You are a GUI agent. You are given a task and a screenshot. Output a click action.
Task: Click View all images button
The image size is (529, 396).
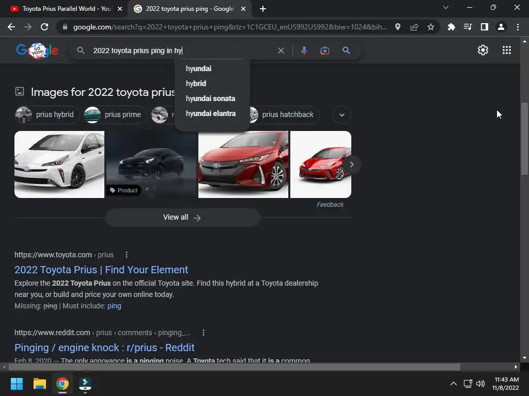(182, 218)
